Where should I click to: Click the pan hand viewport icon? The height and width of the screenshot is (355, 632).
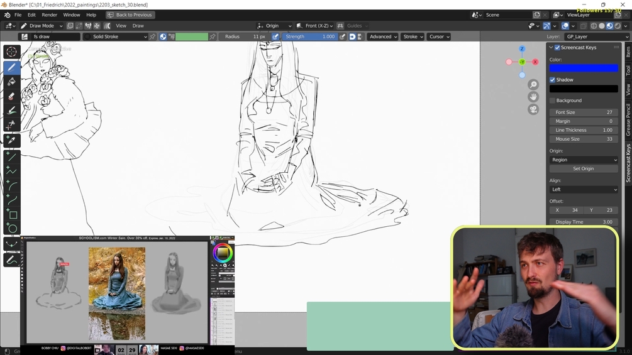[x=533, y=97]
